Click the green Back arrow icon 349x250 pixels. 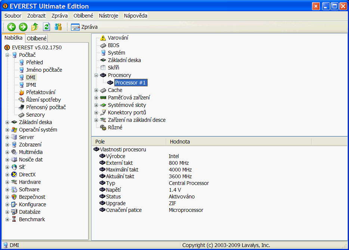12,27
